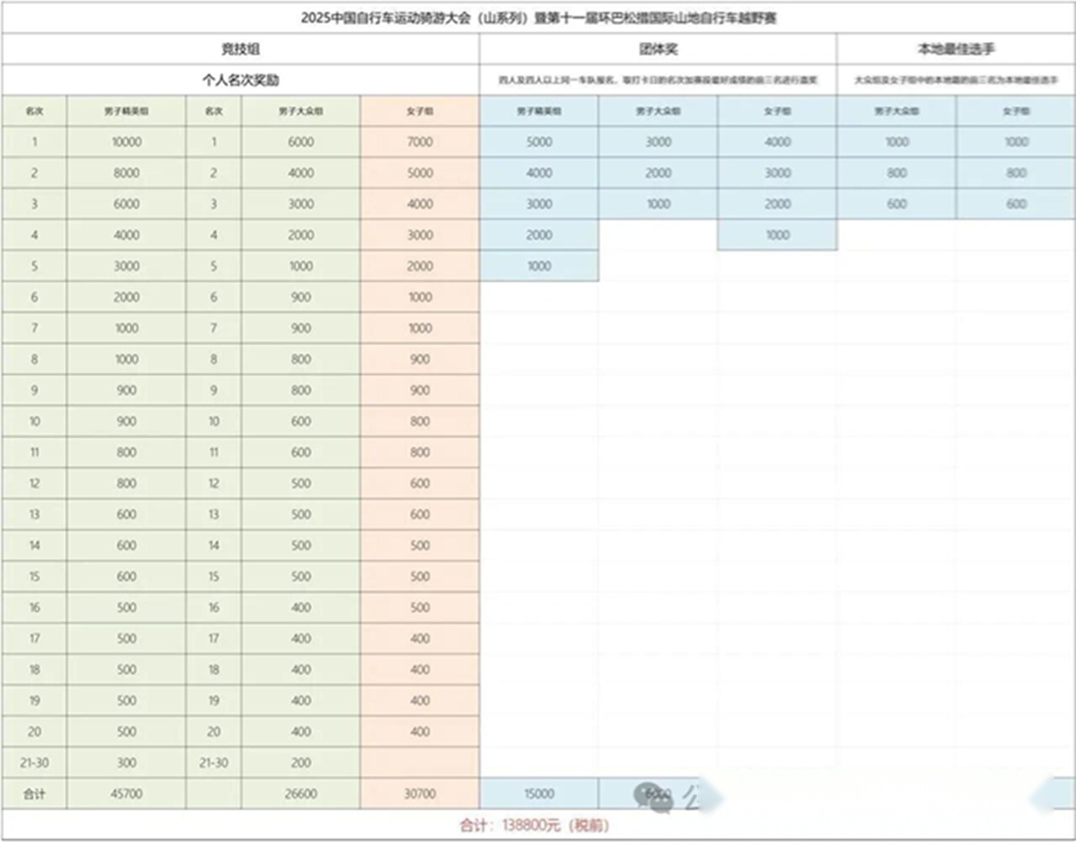This screenshot has height=842, width=1076.
Task: Click the 15000 team award total cell
Action: coord(538,794)
